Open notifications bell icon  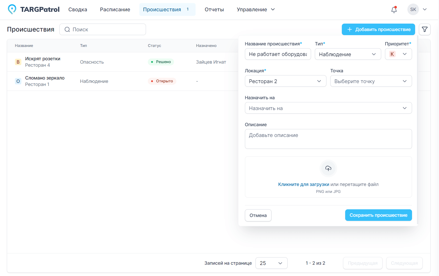[x=394, y=9]
